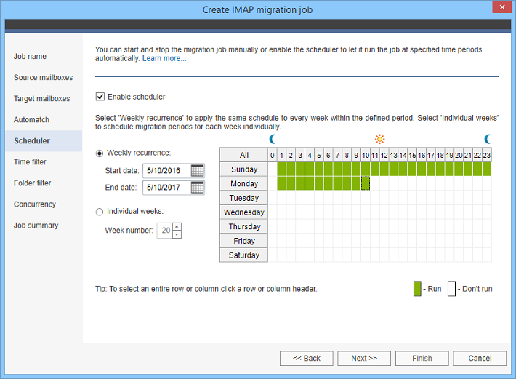Click the Finish button
The height and width of the screenshot is (379, 516).
422,358
